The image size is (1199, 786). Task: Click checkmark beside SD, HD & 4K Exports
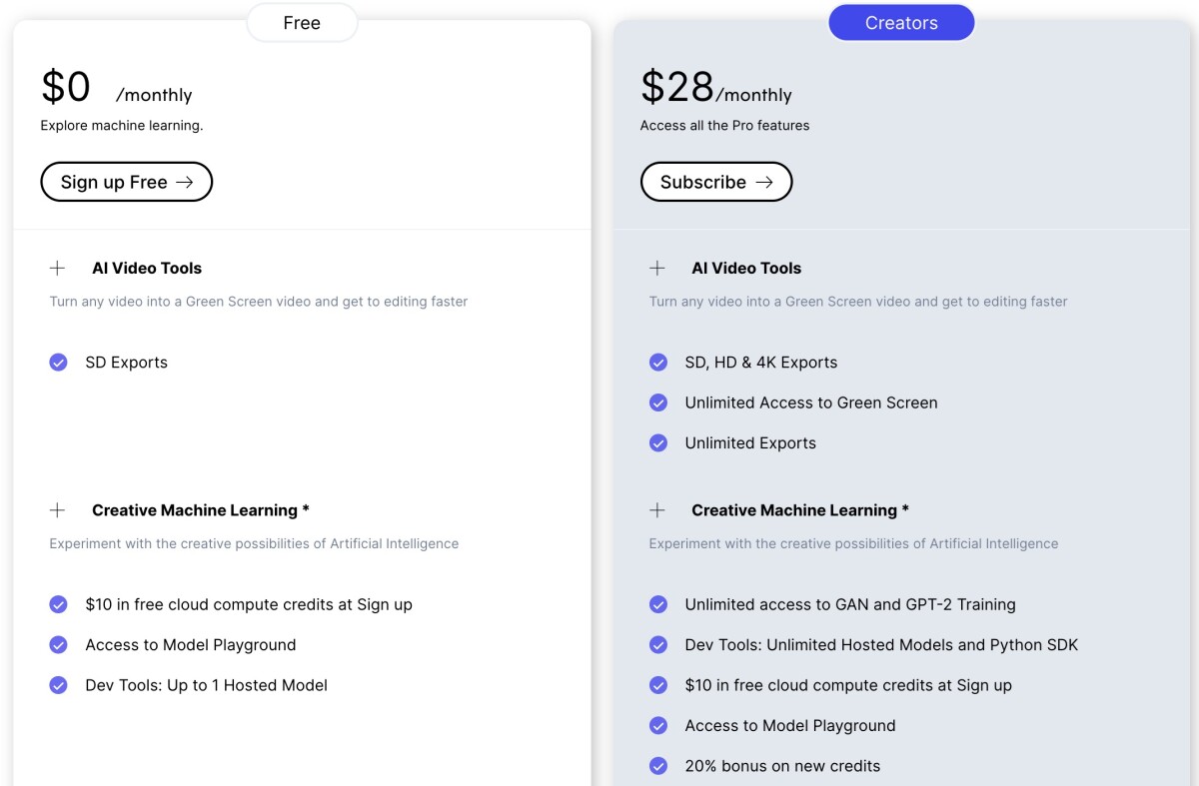coord(658,363)
